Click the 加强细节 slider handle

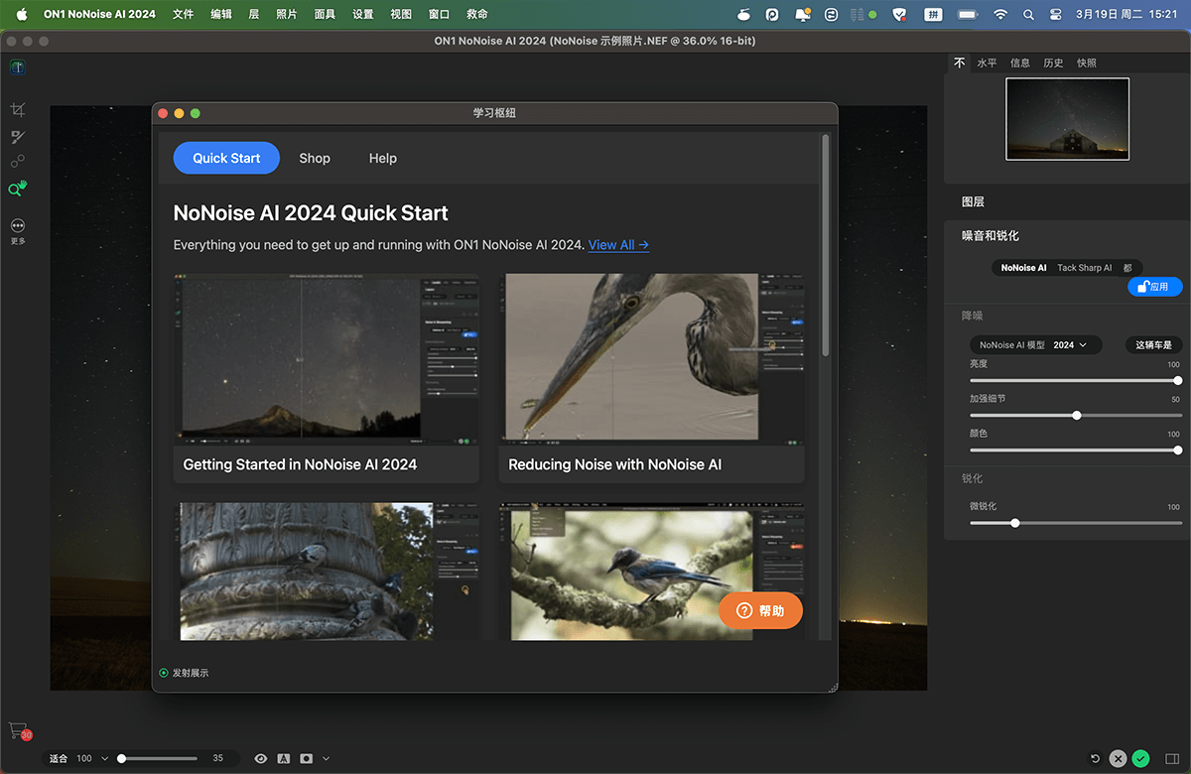(x=1076, y=415)
